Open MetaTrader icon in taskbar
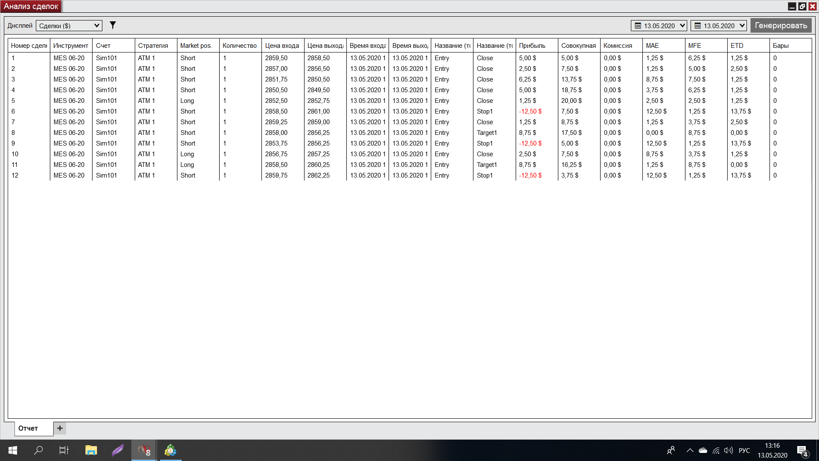 coord(171,450)
